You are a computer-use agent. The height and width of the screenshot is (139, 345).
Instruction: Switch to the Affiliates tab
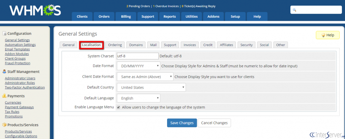(226, 45)
